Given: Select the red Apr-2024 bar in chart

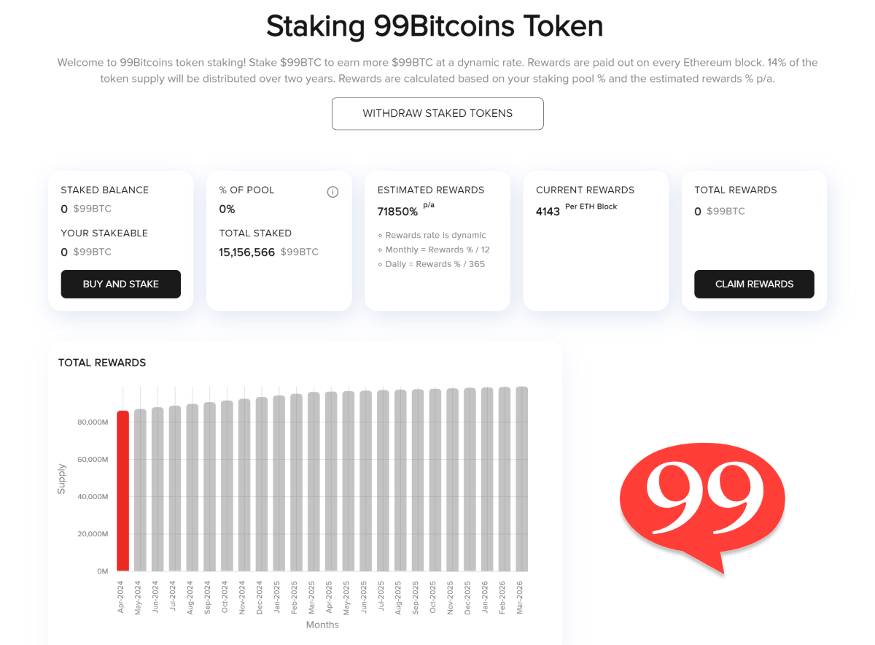Looking at the screenshot, I should (122, 489).
